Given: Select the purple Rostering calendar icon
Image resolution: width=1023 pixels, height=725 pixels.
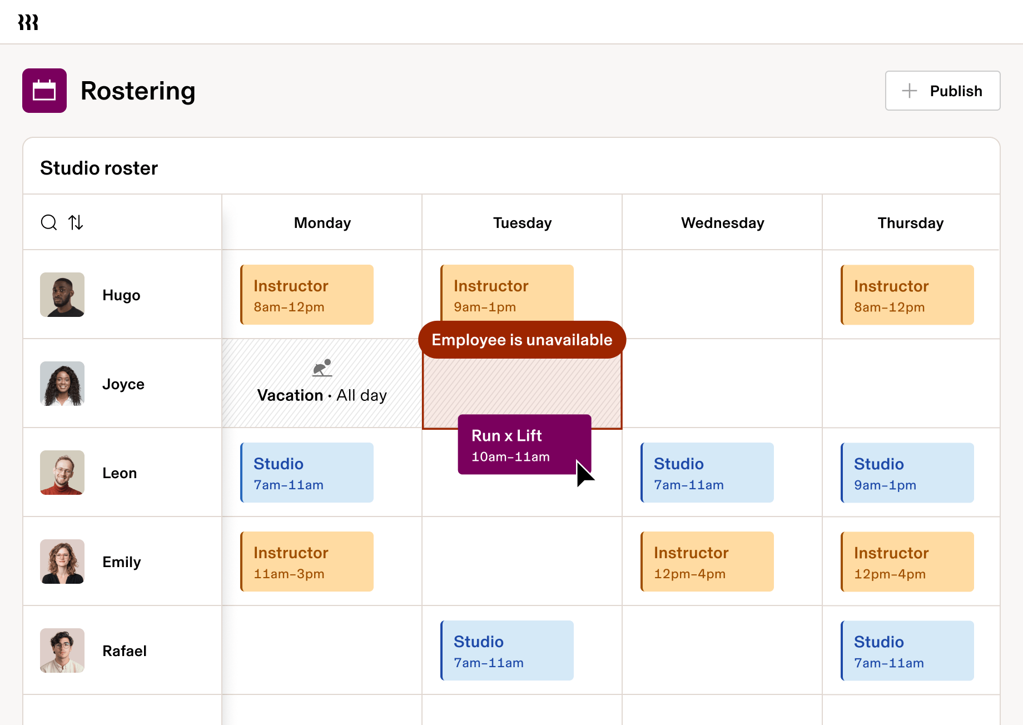Looking at the screenshot, I should tap(44, 91).
